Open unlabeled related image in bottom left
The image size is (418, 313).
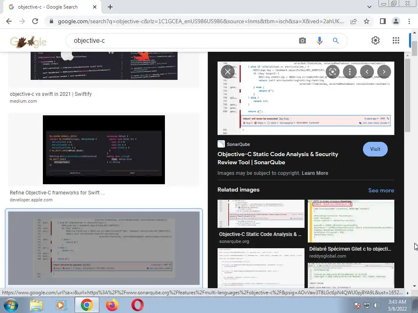coord(261,268)
